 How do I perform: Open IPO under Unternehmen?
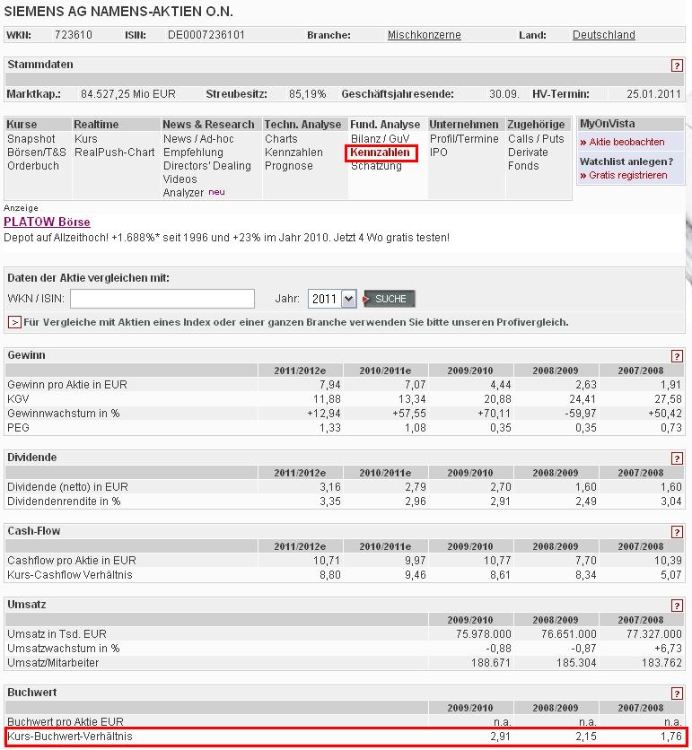438,153
